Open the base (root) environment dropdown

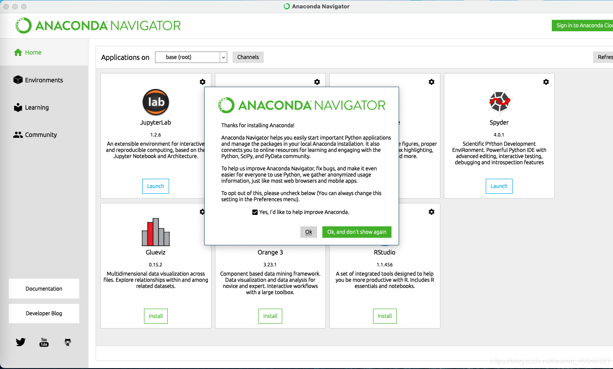point(191,57)
